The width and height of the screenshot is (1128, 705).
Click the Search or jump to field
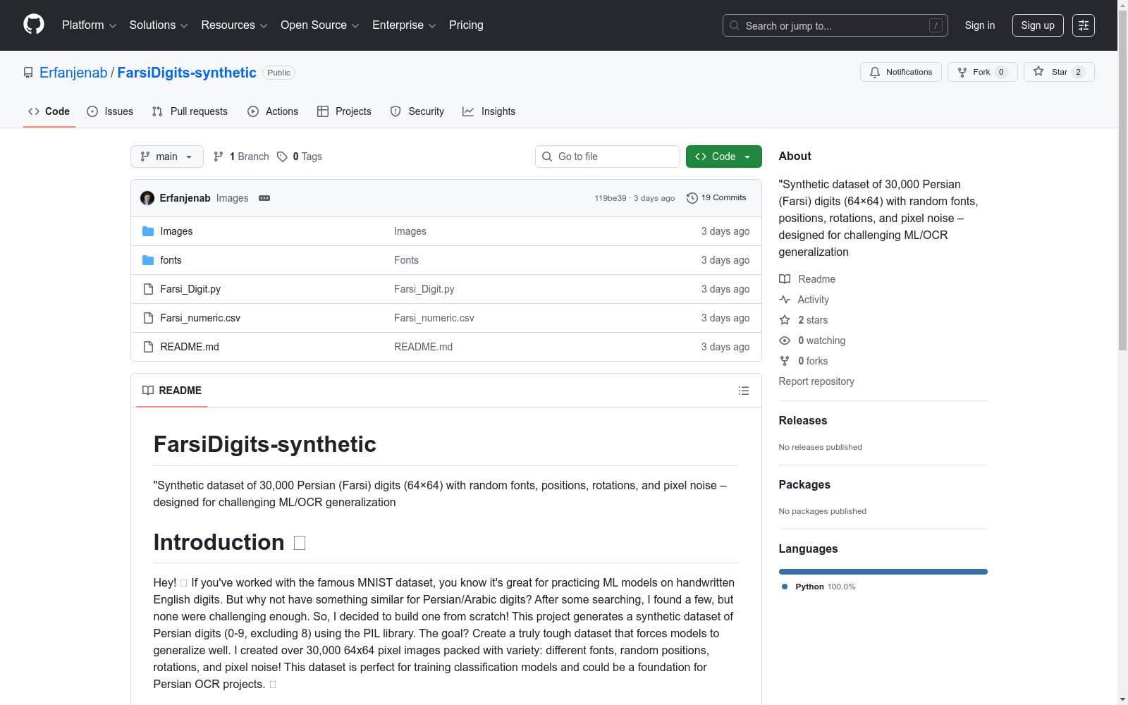[835, 25]
